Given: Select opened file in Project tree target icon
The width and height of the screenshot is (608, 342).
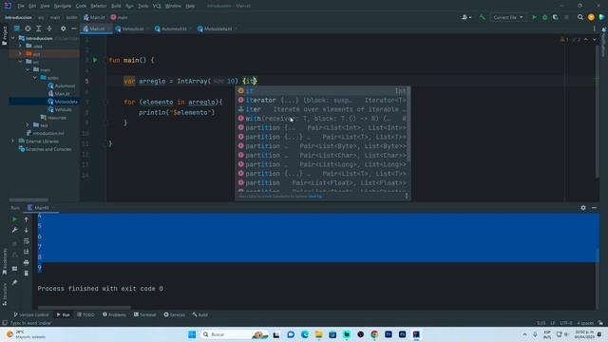Looking at the screenshot, I should (28, 28).
